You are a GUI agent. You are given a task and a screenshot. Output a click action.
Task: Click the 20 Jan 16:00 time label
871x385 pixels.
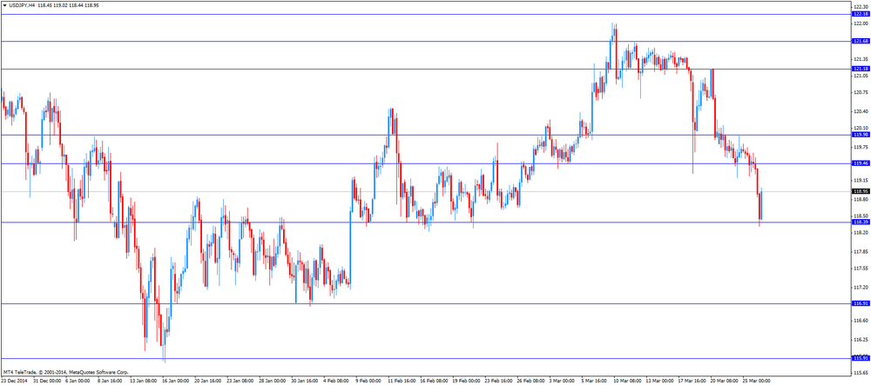pos(208,382)
